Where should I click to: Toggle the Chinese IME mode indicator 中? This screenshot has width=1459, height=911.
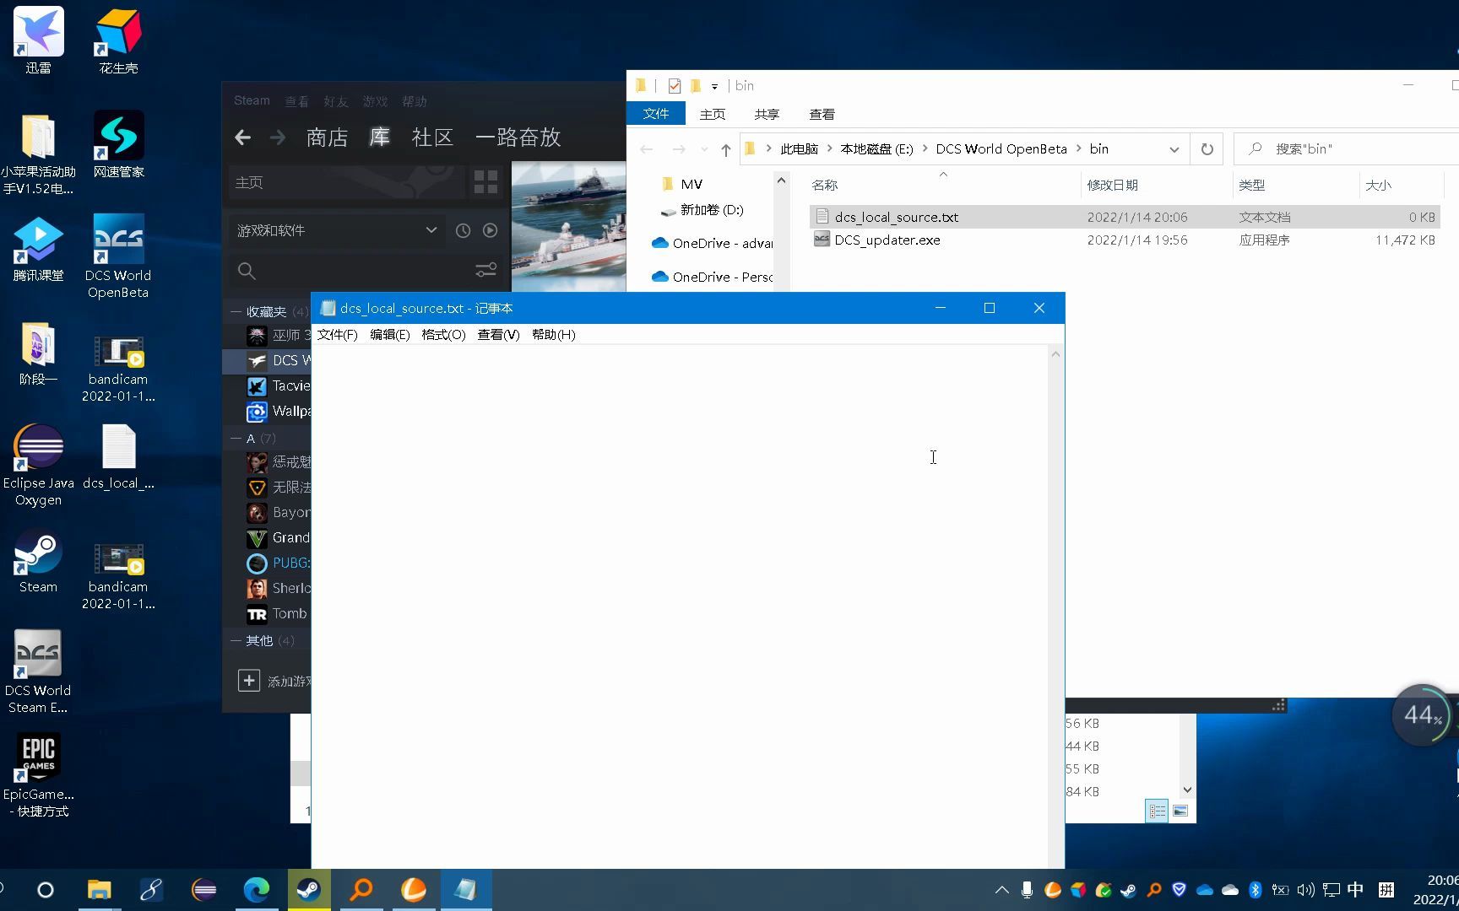point(1355,890)
